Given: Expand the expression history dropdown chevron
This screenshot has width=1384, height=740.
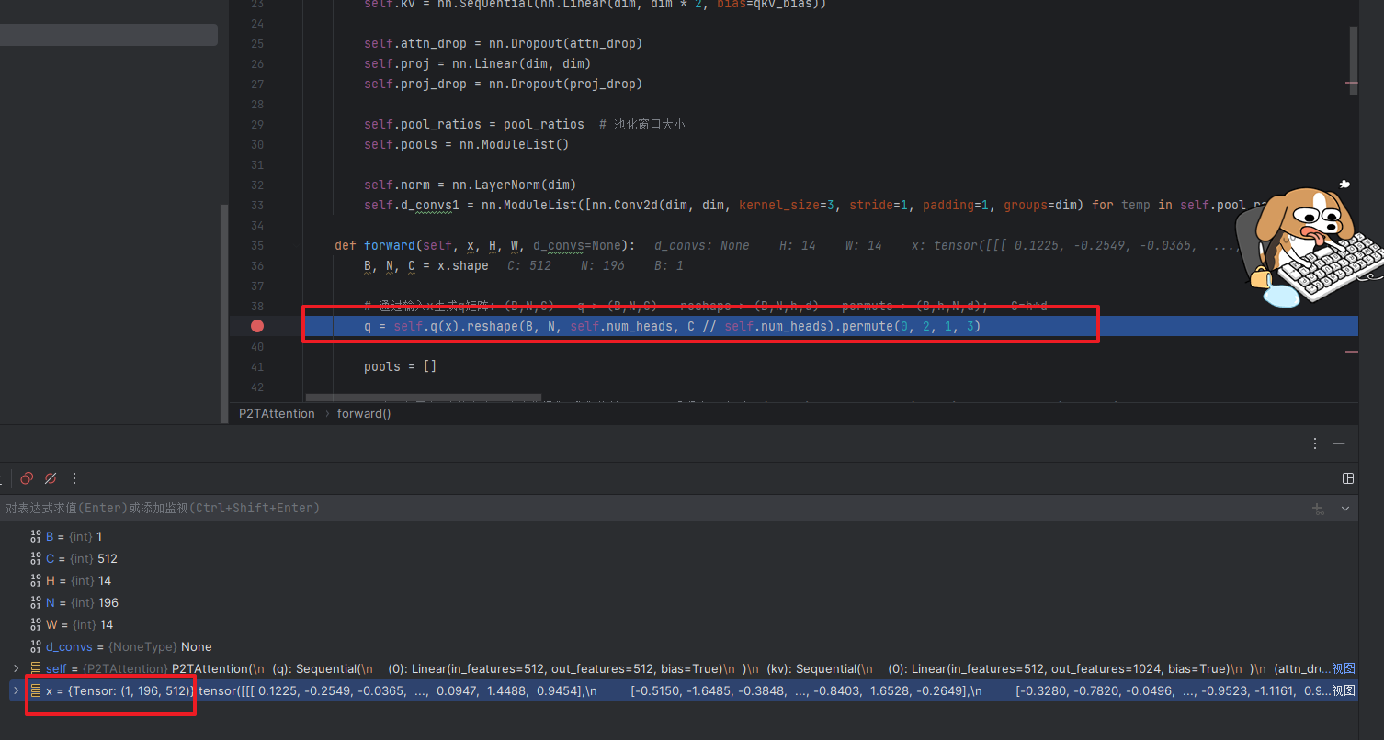Looking at the screenshot, I should (x=1345, y=509).
